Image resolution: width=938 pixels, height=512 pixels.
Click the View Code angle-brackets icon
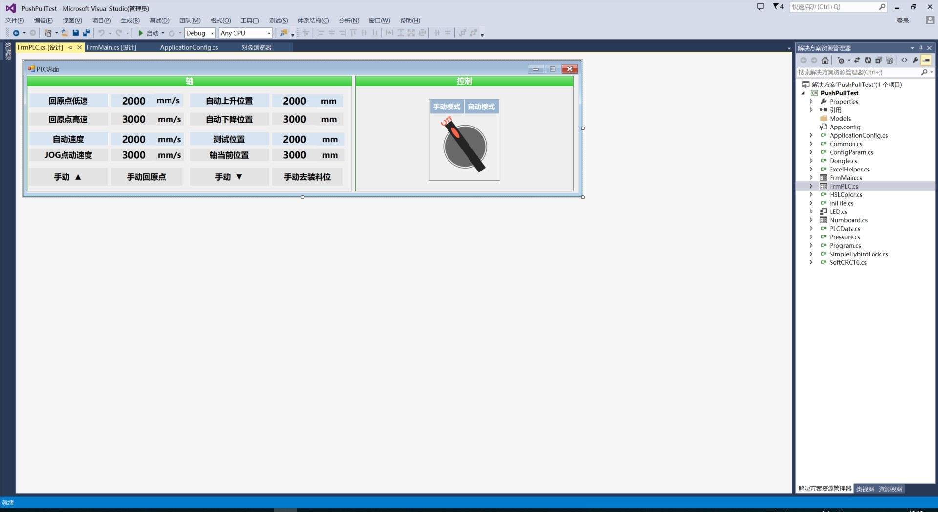(x=904, y=60)
